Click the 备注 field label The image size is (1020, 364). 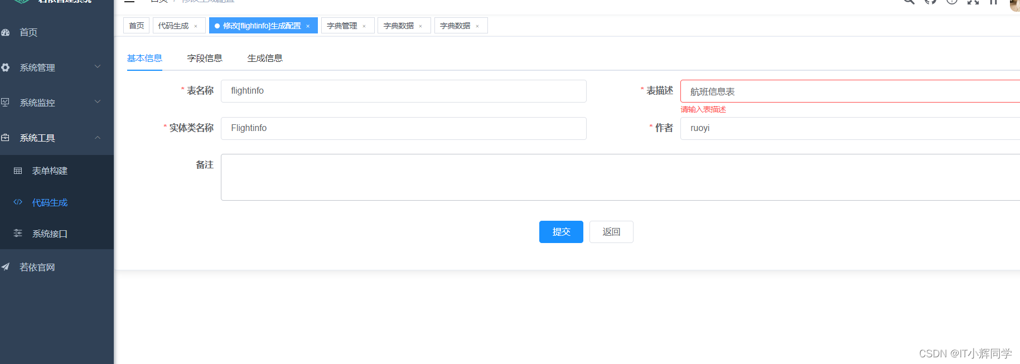coord(205,164)
